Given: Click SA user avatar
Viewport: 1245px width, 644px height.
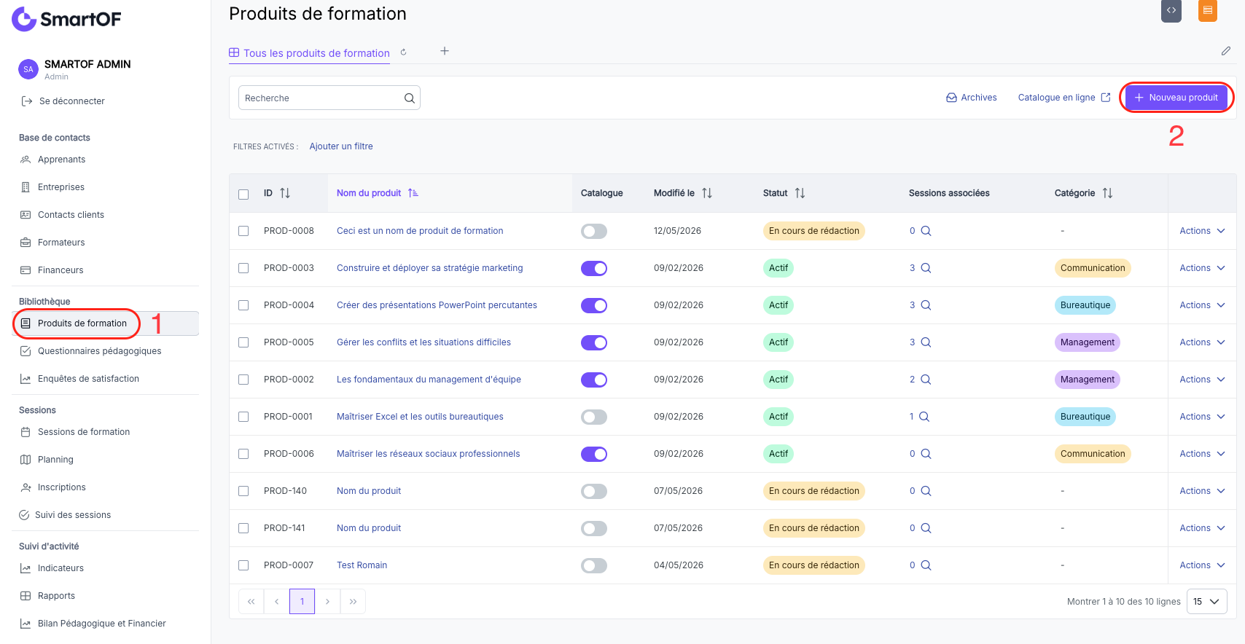Looking at the screenshot, I should coord(28,69).
